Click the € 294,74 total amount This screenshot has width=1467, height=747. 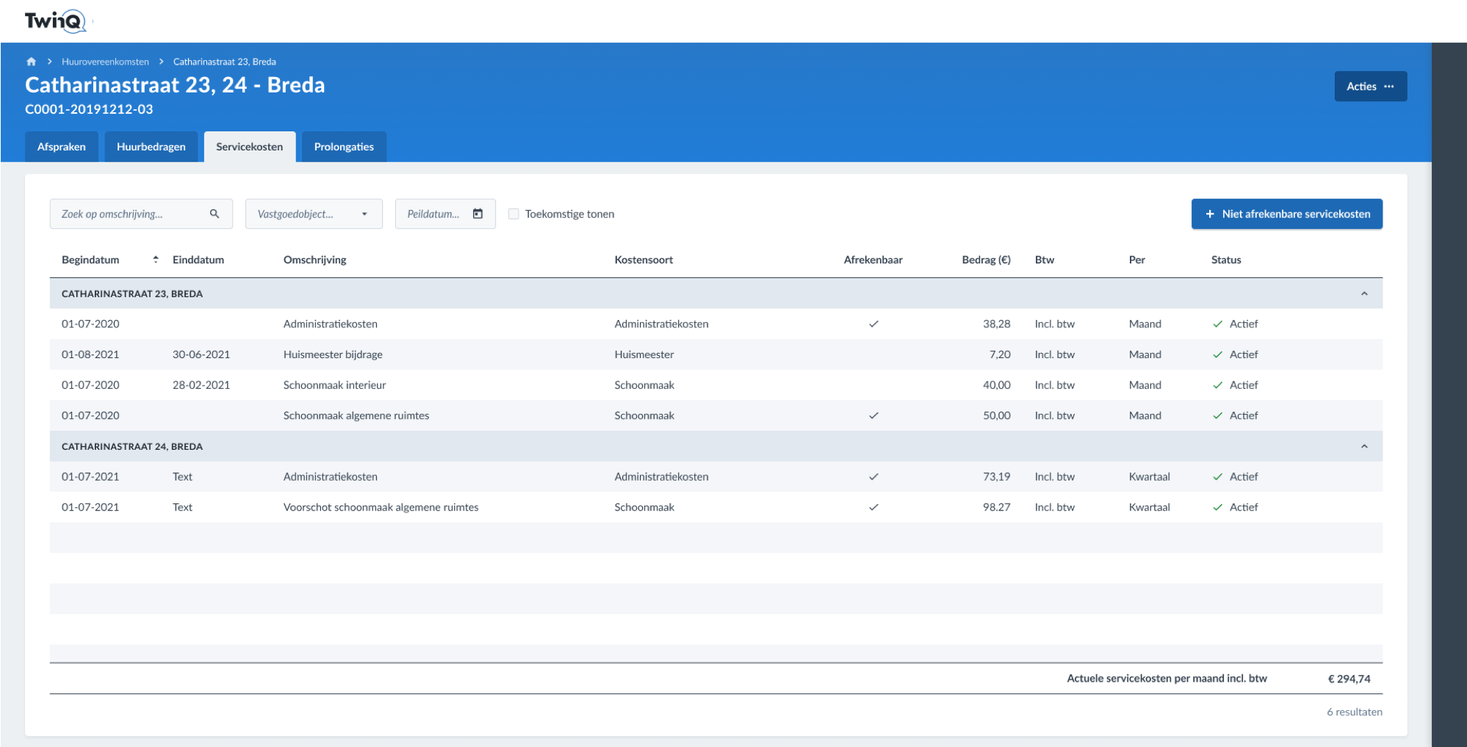(1349, 679)
